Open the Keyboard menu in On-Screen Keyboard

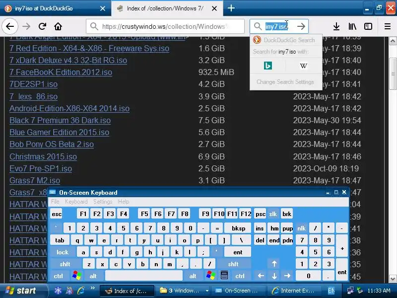76,202
